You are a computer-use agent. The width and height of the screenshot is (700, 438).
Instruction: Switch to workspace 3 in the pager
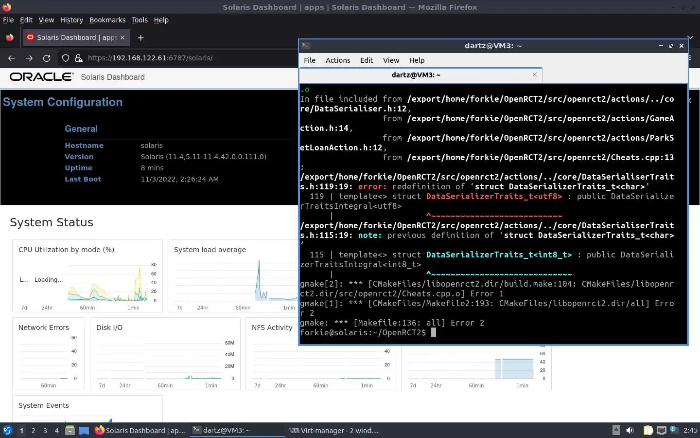(x=45, y=430)
